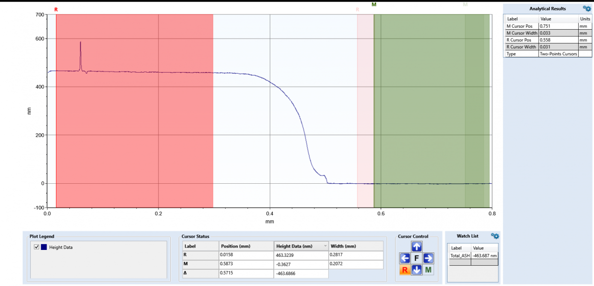Click the Units column header in Analytical Results
This screenshot has height=286, width=594.
point(585,19)
